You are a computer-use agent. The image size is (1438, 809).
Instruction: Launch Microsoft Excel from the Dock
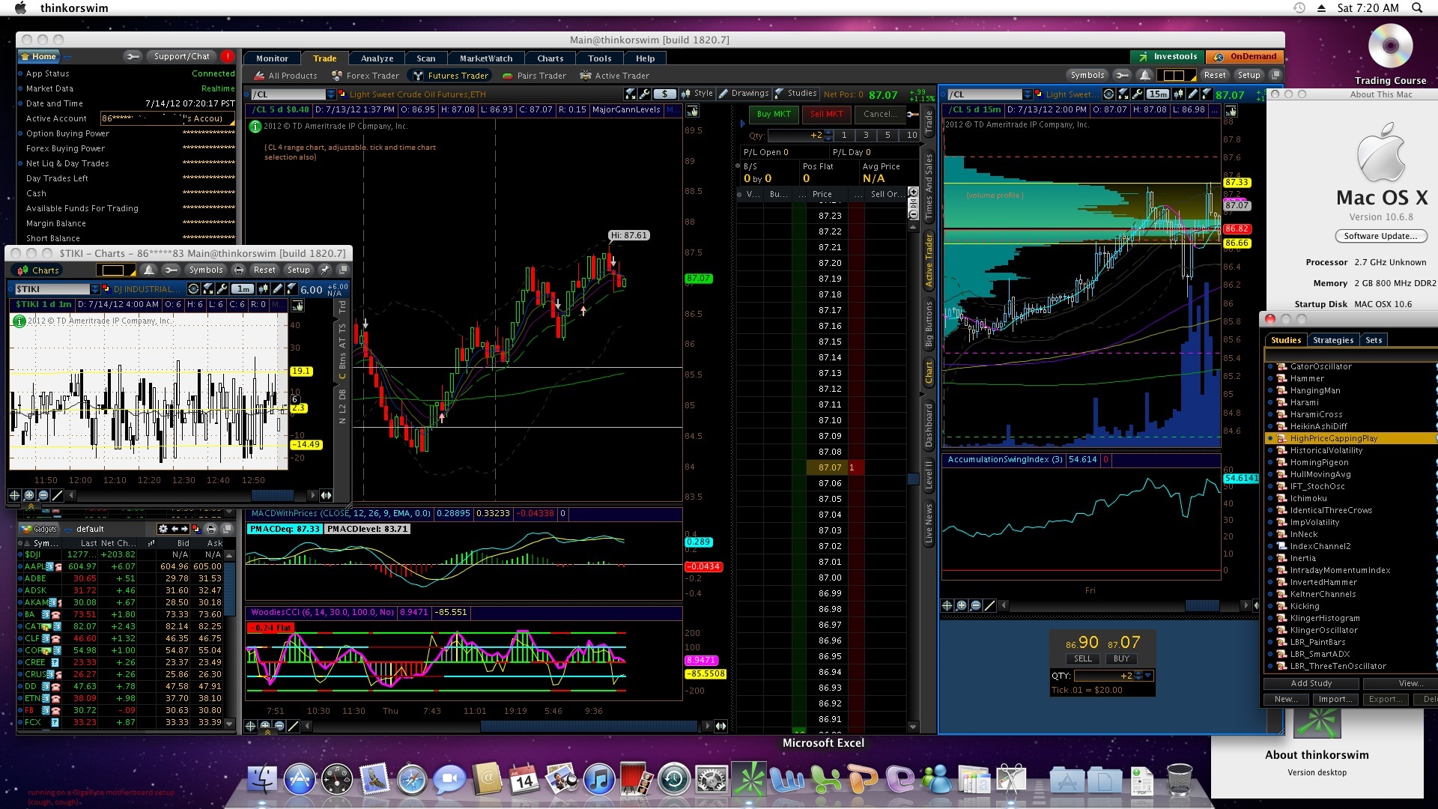(824, 780)
